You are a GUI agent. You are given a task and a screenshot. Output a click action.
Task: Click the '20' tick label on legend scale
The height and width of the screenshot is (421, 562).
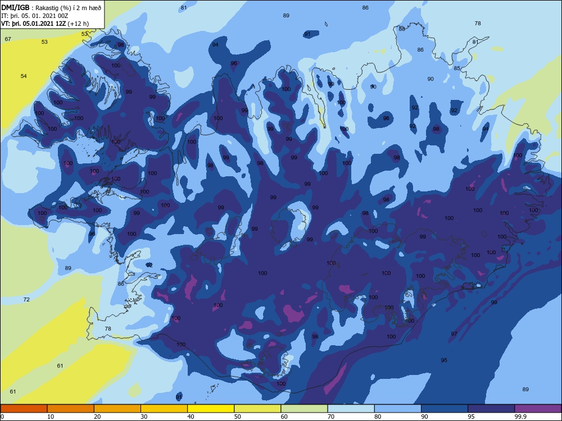[x=97, y=417]
